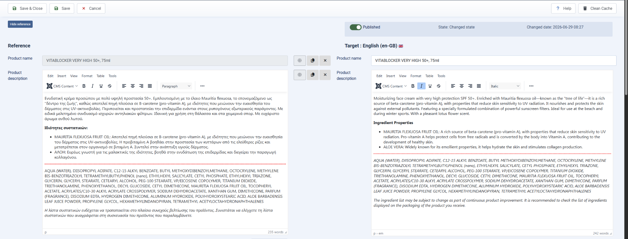Cancel the translation edit

91,9
